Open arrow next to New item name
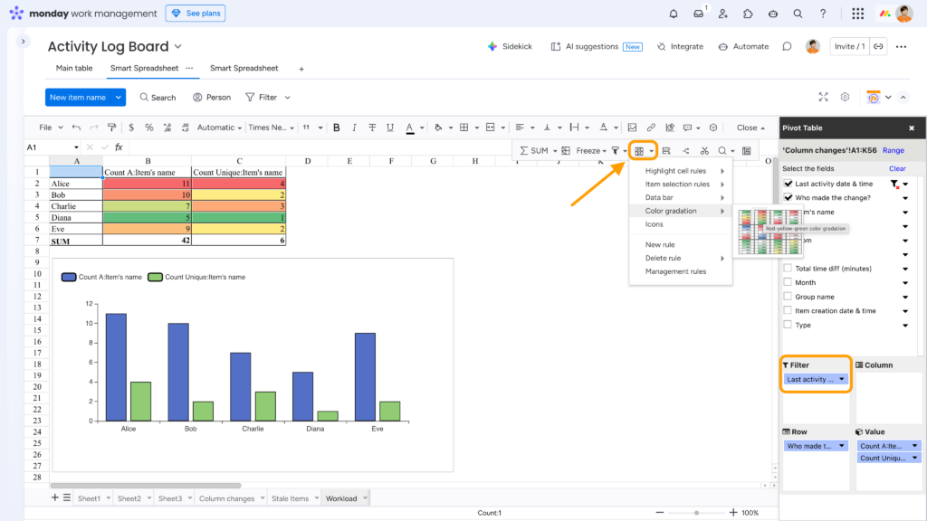Screen dimensions: 927x521 [119, 98]
